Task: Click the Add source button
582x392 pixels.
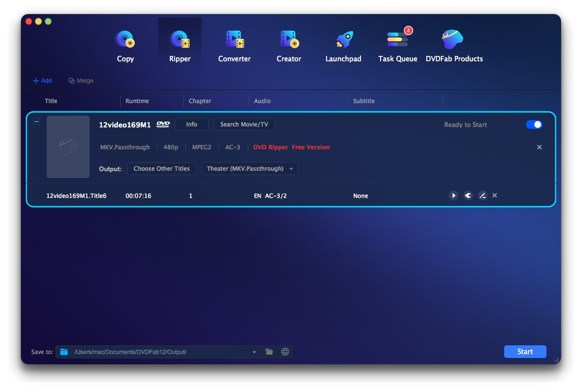Action: click(x=42, y=81)
